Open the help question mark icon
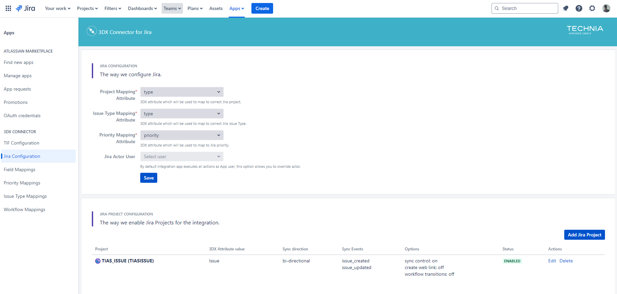This screenshot has width=617, height=294. coord(579,8)
